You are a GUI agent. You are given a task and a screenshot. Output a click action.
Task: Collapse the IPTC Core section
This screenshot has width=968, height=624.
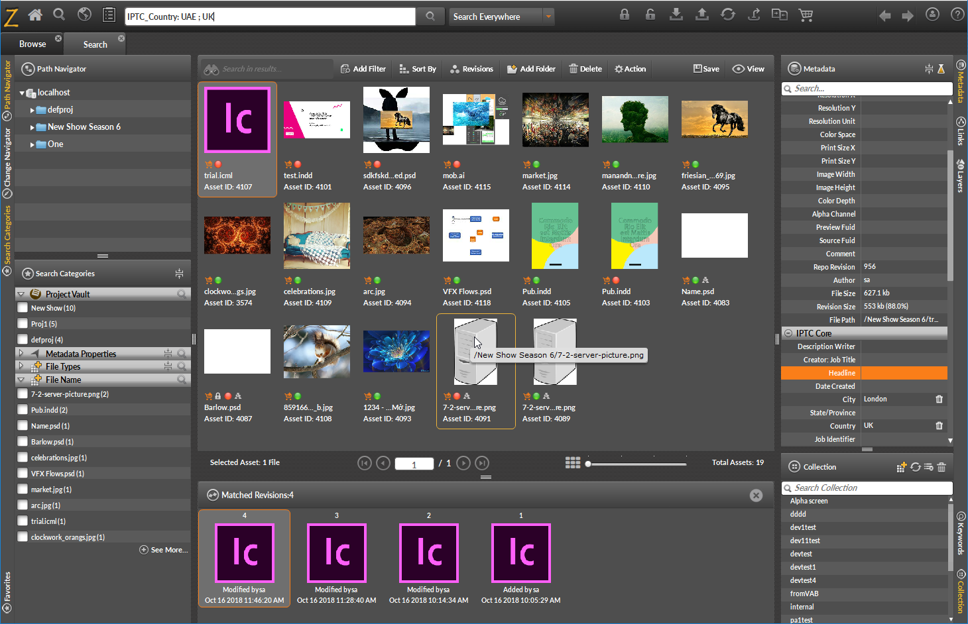click(788, 333)
